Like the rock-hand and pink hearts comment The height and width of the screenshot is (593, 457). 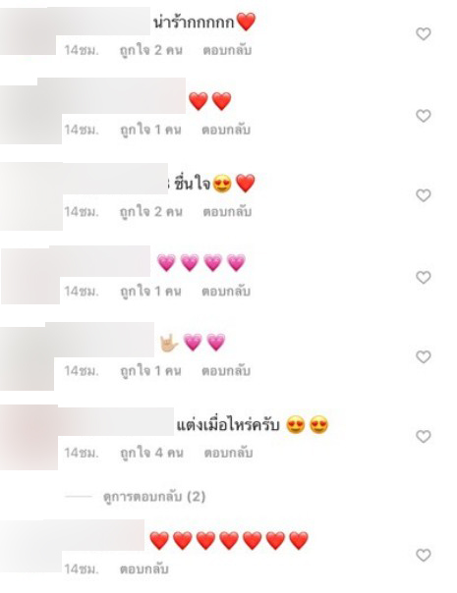point(424,356)
